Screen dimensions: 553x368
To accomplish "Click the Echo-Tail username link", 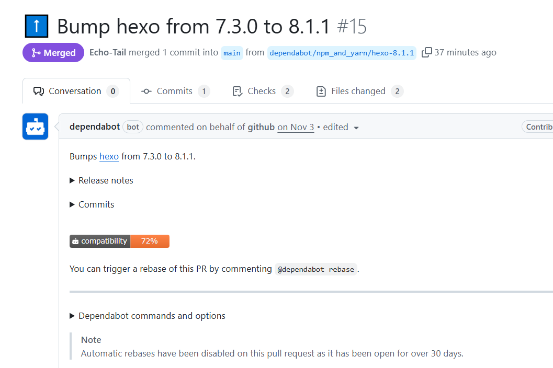I will click(108, 52).
